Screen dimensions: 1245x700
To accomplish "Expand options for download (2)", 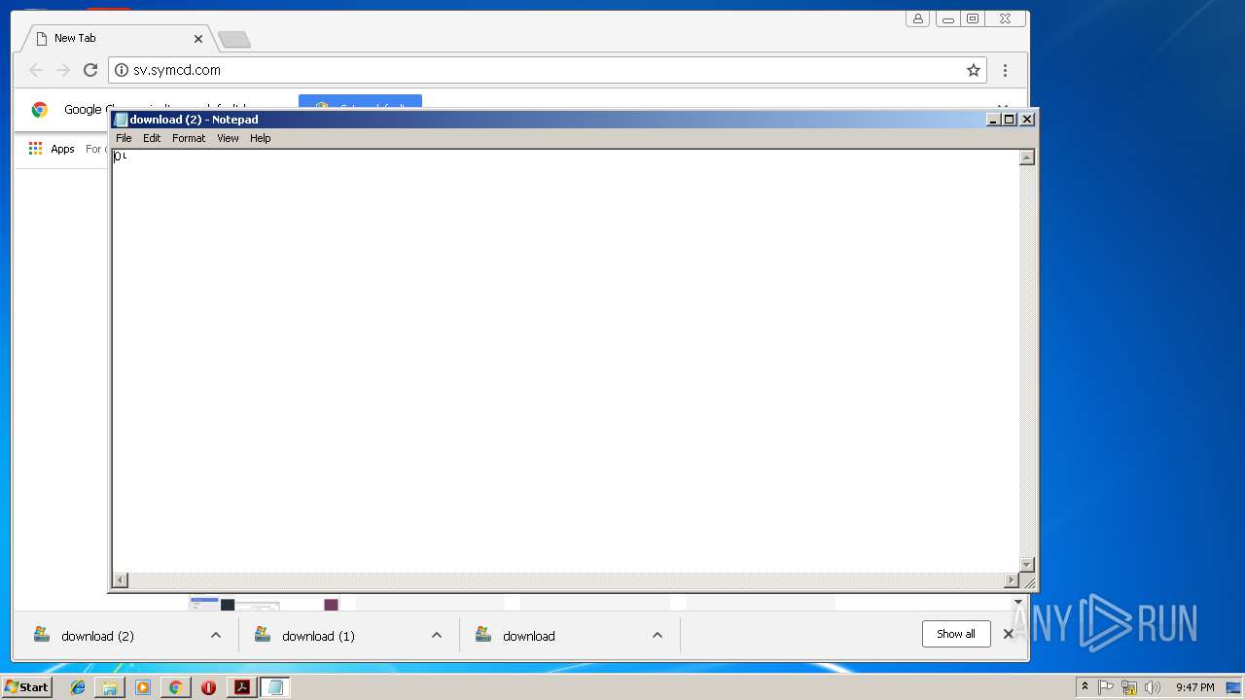I will [x=216, y=635].
